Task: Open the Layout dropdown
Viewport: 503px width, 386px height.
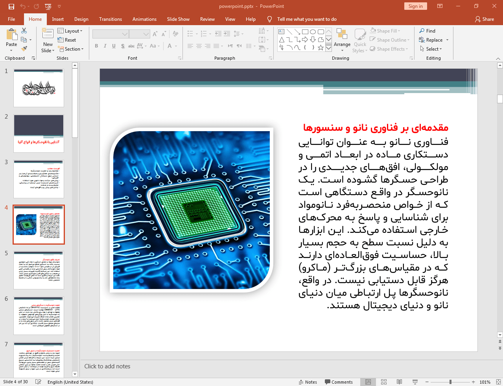Action: point(70,31)
